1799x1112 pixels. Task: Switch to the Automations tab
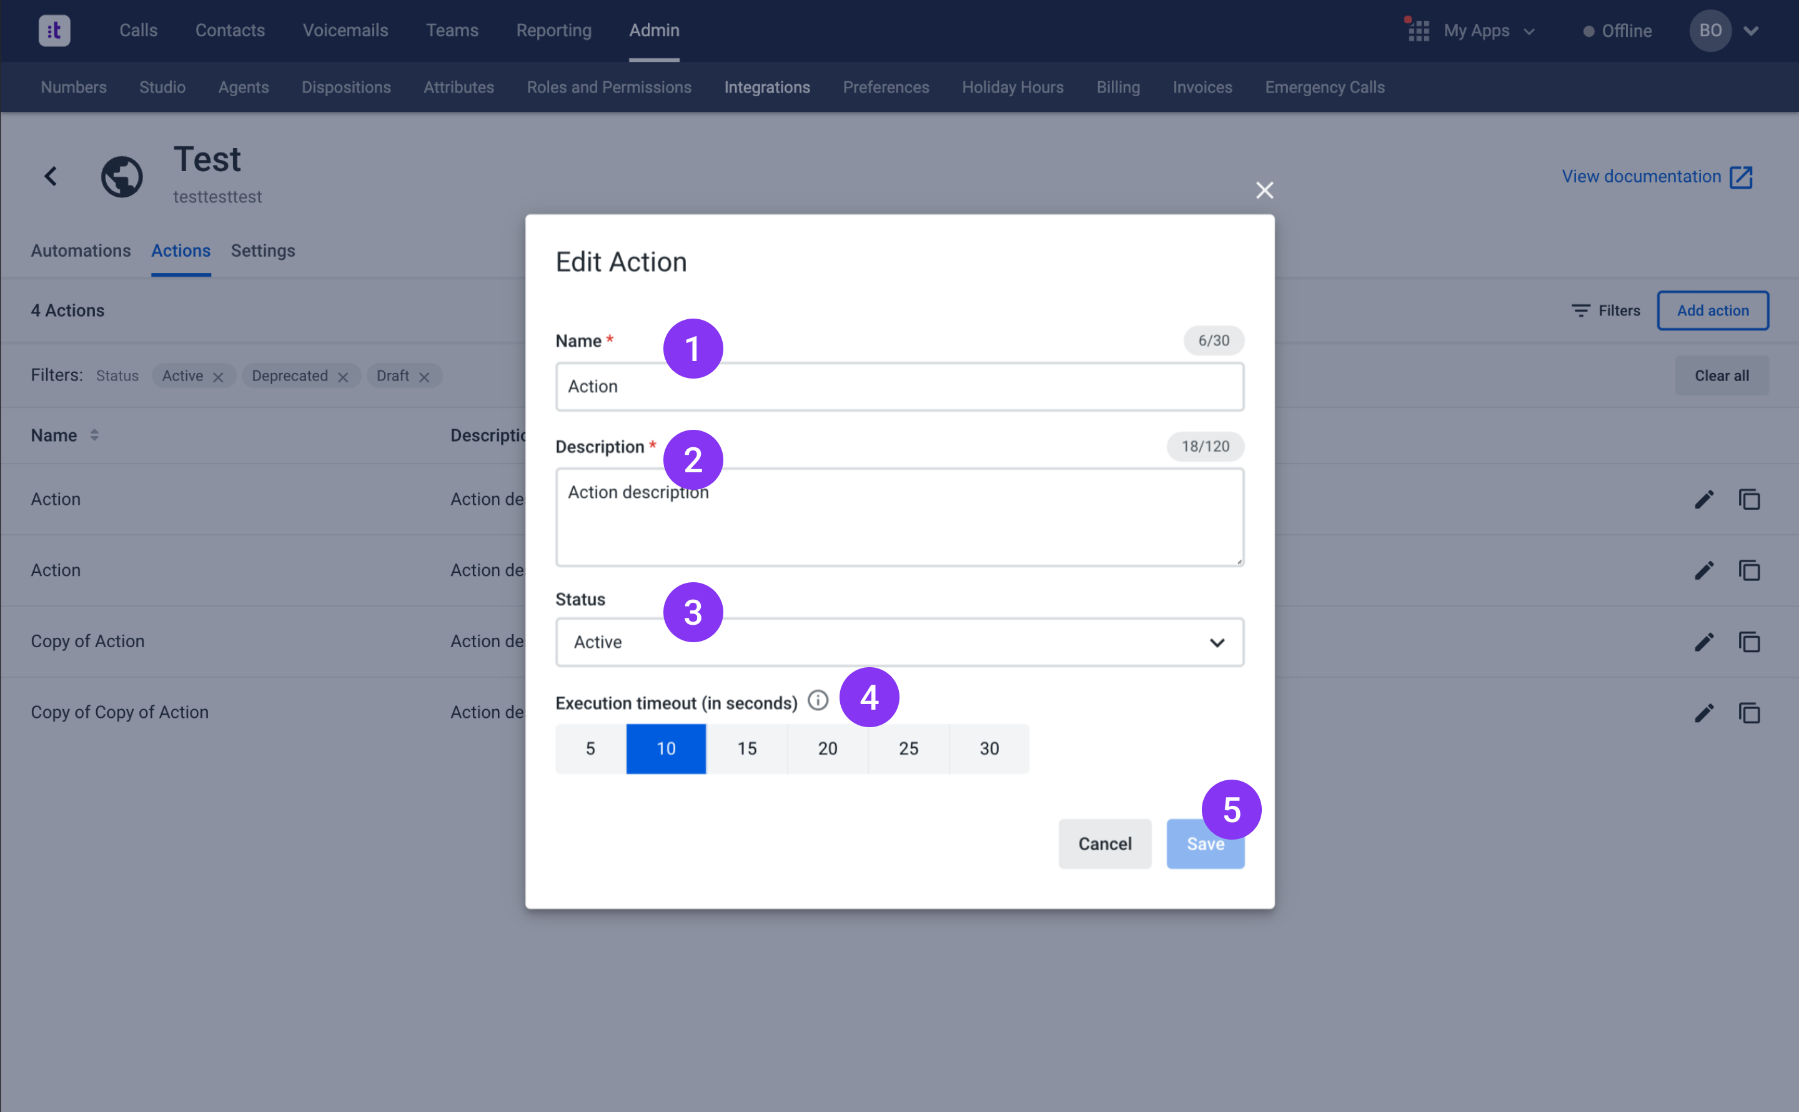coord(81,251)
